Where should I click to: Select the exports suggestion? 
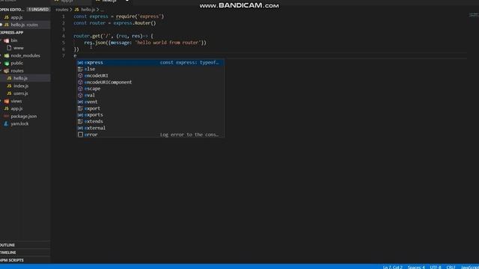coord(150,115)
